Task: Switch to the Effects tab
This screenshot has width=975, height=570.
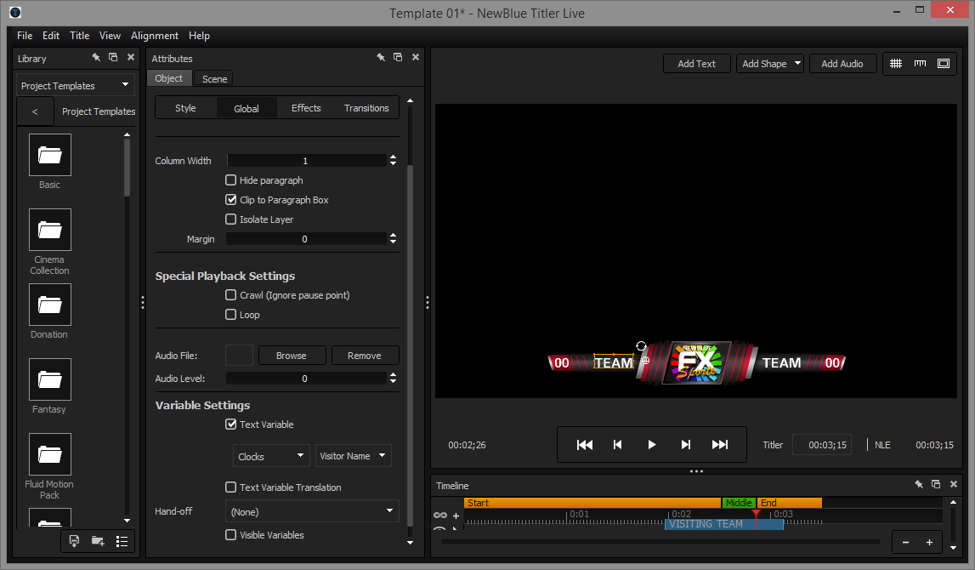Action: click(x=306, y=108)
